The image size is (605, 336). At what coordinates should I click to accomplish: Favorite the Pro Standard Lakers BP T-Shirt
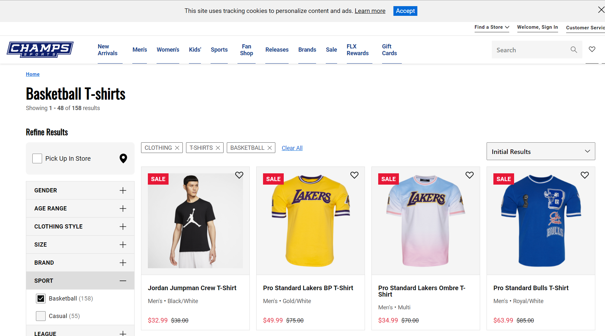coord(354,175)
